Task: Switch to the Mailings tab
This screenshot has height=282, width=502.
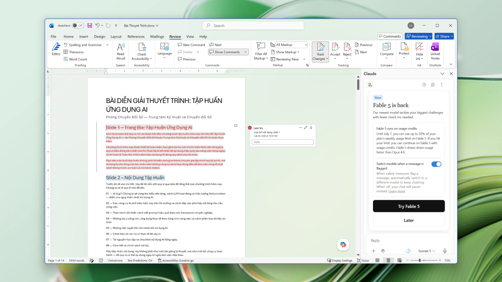Action: tap(157, 36)
